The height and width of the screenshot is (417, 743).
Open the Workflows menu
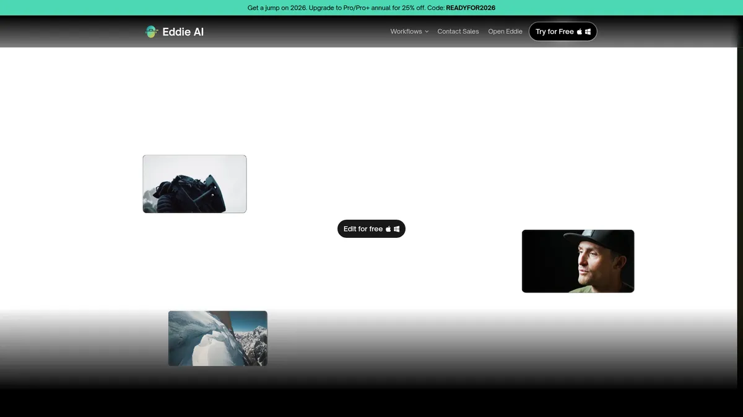tap(406, 32)
